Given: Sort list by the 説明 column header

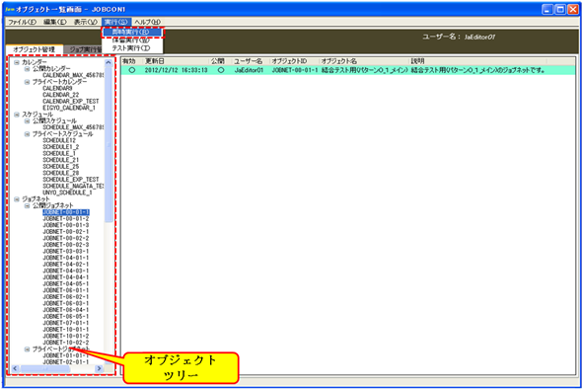Looking at the screenshot, I should tap(478, 61).
